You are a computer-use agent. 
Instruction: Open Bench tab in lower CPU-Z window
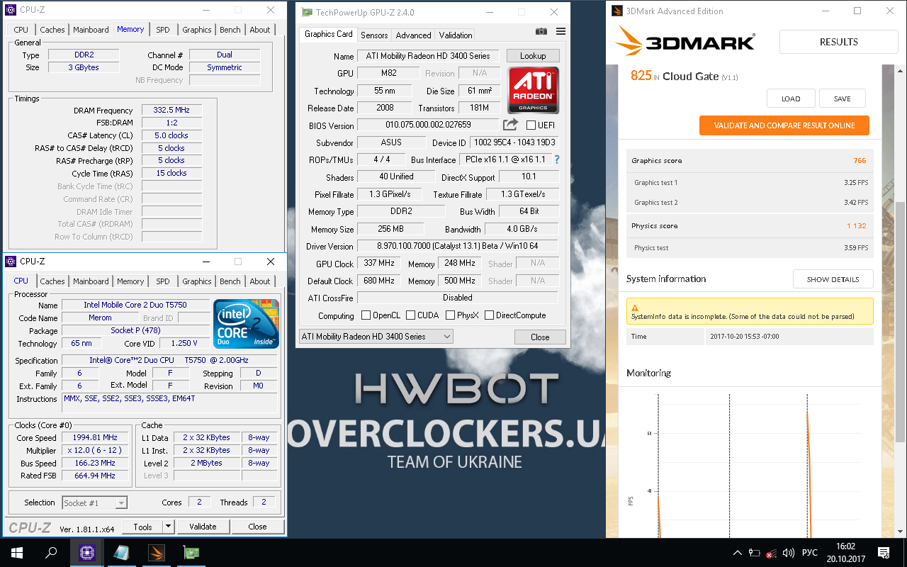click(230, 281)
